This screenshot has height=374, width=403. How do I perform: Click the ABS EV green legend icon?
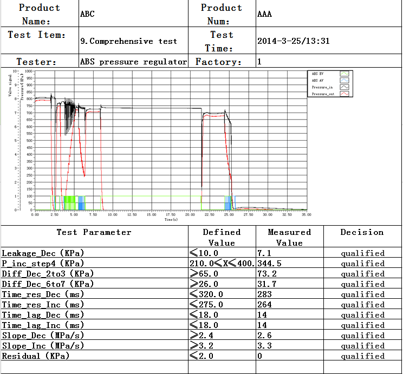tap(344, 73)
